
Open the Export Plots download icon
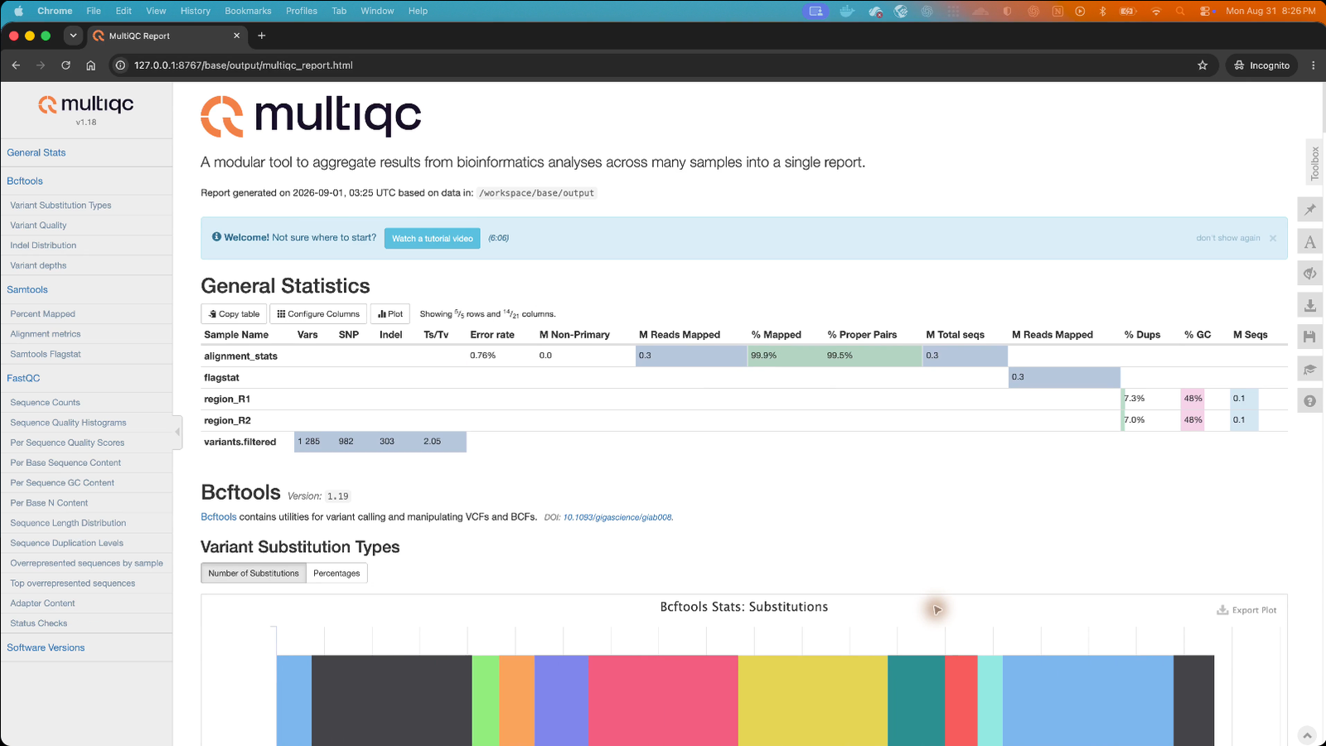click(1310, 305)
